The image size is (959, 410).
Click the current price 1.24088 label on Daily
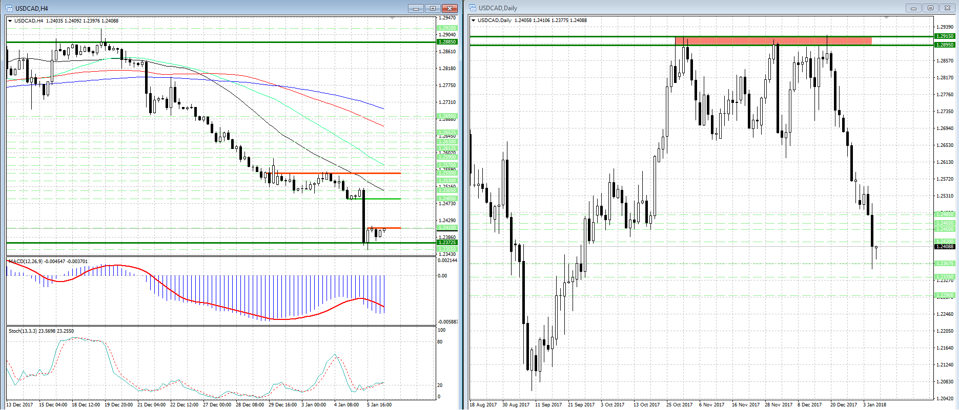tap(945, 247)
